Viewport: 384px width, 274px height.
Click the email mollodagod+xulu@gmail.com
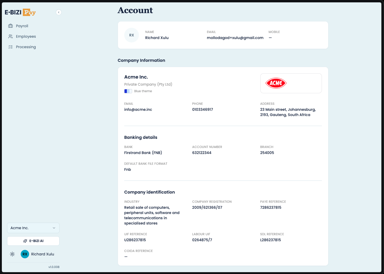point(235,38)
